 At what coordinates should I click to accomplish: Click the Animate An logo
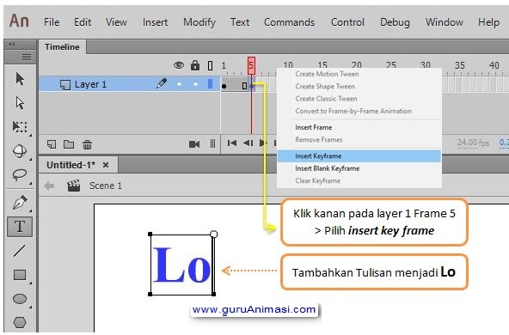pyautogui.click(x=19, y=21)
